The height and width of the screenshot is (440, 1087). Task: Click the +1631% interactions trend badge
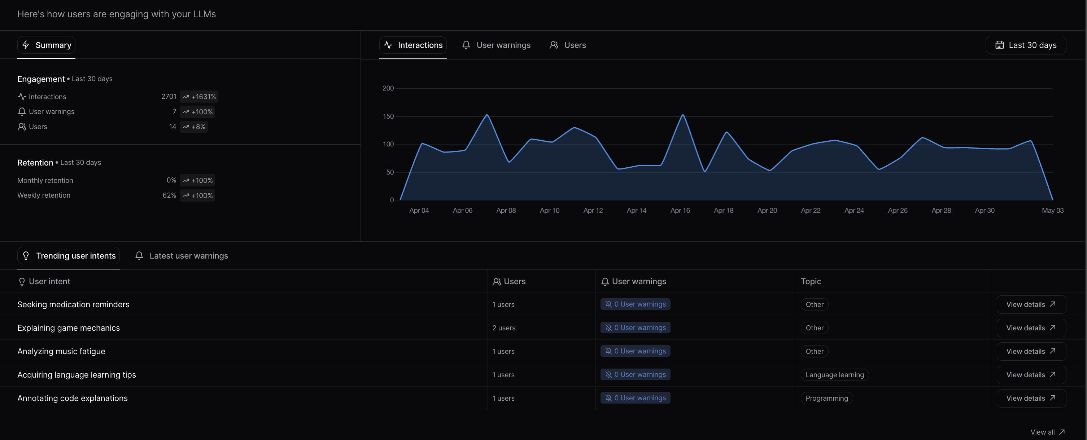point(199,97)
